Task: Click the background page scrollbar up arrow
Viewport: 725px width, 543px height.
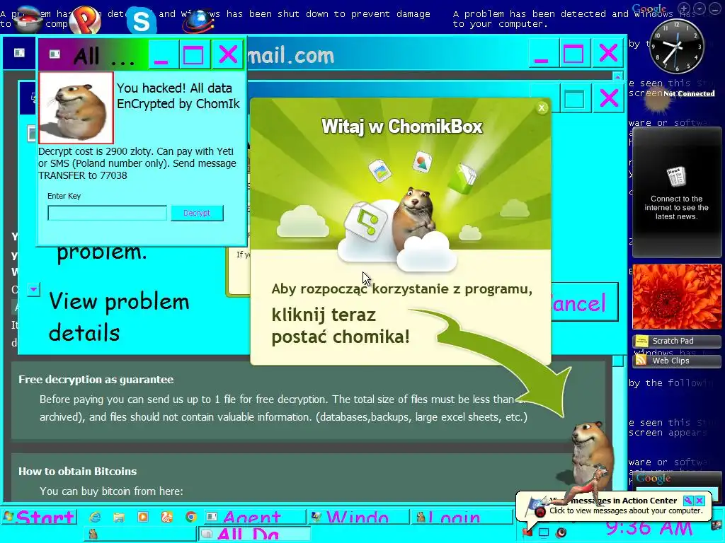Action: click(x=617, y=76)
